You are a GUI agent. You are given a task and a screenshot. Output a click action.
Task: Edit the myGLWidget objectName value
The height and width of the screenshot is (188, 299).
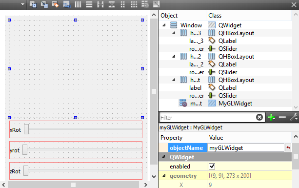[x=246, y=148]
